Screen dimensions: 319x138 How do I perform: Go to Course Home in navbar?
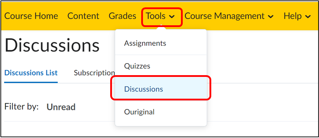point(31,16)
